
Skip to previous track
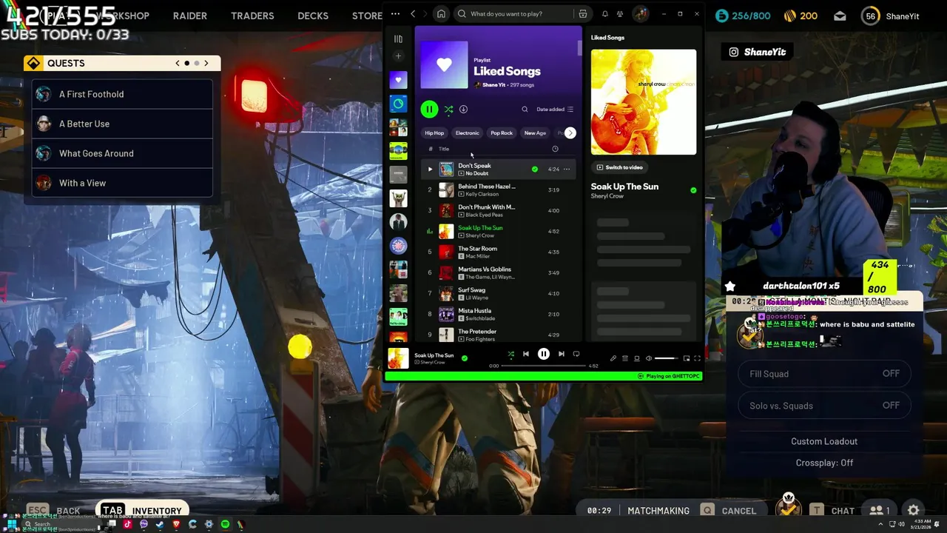[526, 355]
